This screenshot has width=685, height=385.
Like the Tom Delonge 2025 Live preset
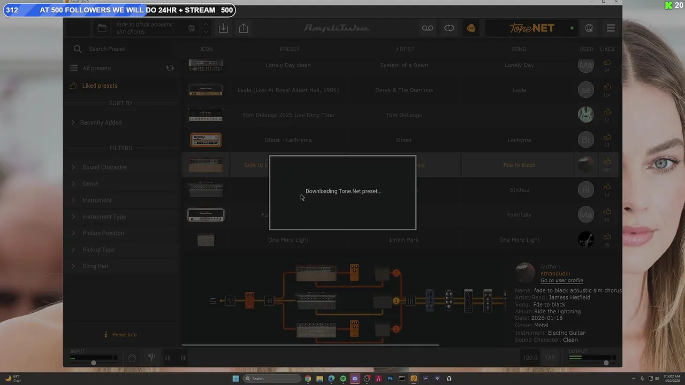tap(607, 112)
